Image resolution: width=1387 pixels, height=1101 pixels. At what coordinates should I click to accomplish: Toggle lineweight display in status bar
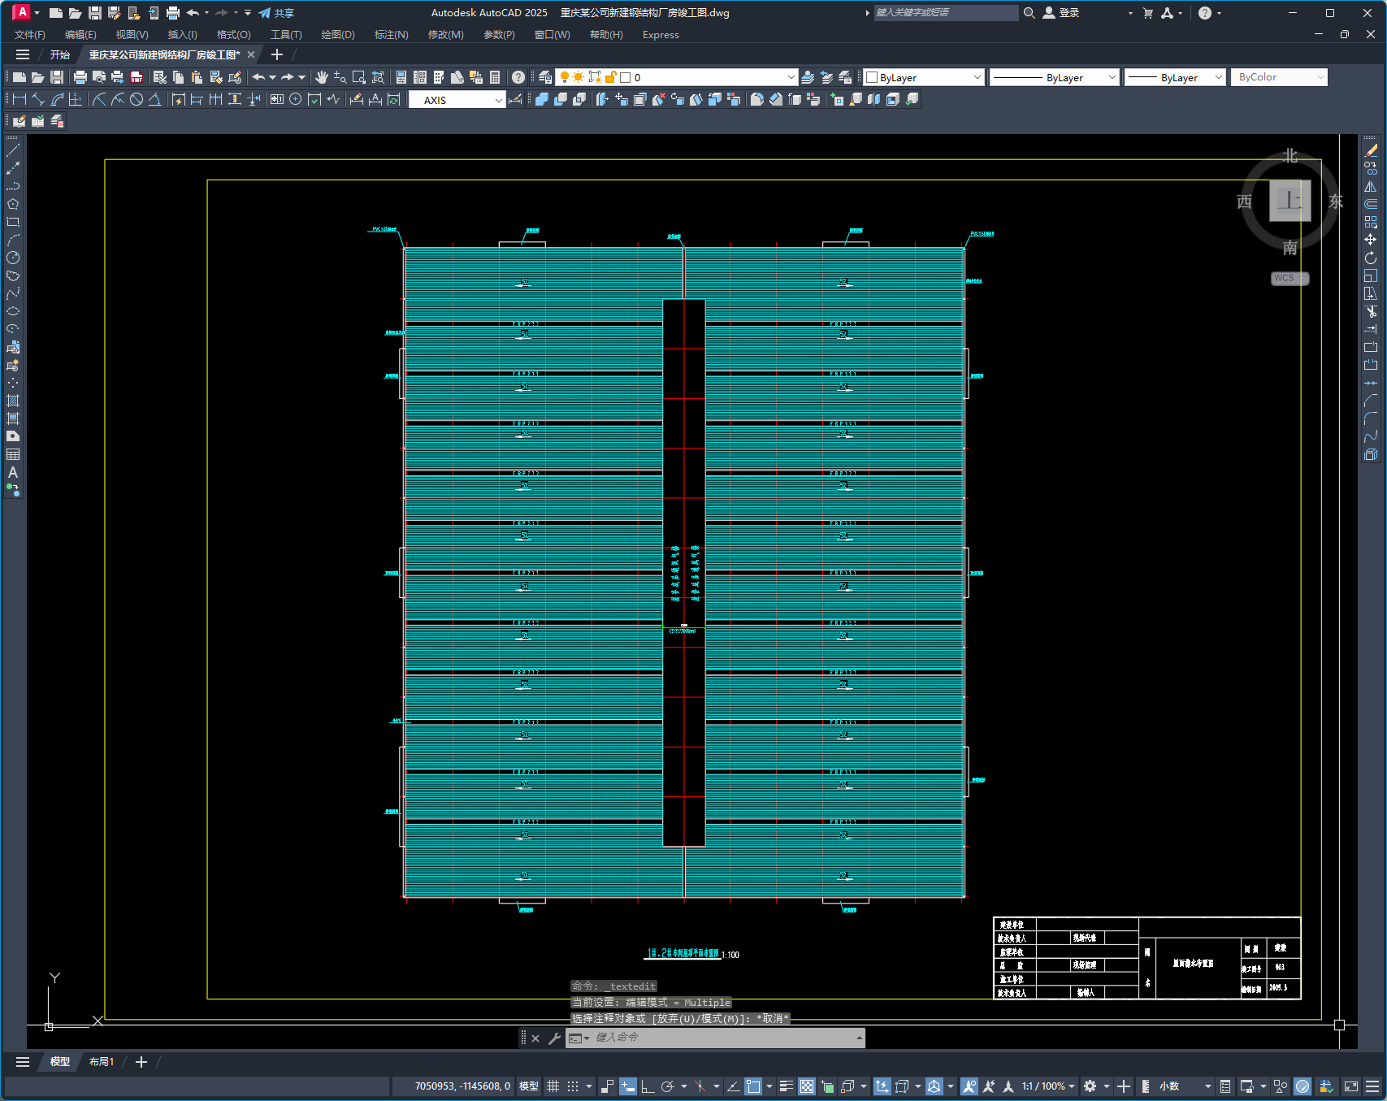pos(786,1086)
